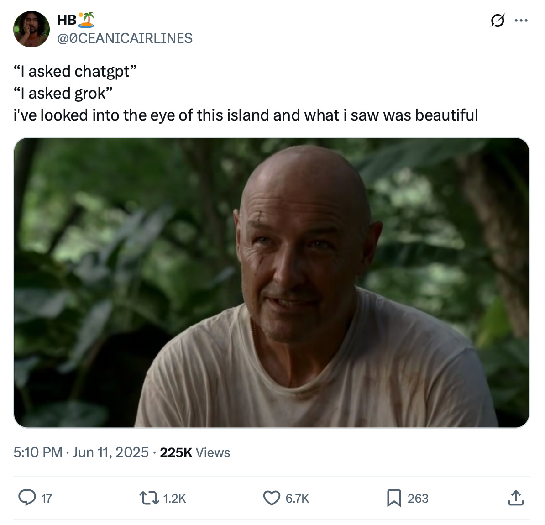This screenshot has width=545, height=525.
Task: Like the tweet with heart icon
Action: (x=272, y=498)
